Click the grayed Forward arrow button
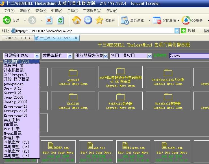Image resolution: width=209 pixels, height=164 pixels. [x=32, y=20]
